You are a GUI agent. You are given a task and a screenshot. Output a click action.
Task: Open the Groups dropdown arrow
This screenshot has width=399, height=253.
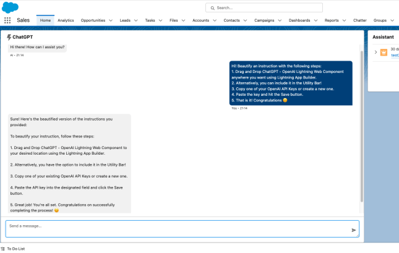pos(392,20)
